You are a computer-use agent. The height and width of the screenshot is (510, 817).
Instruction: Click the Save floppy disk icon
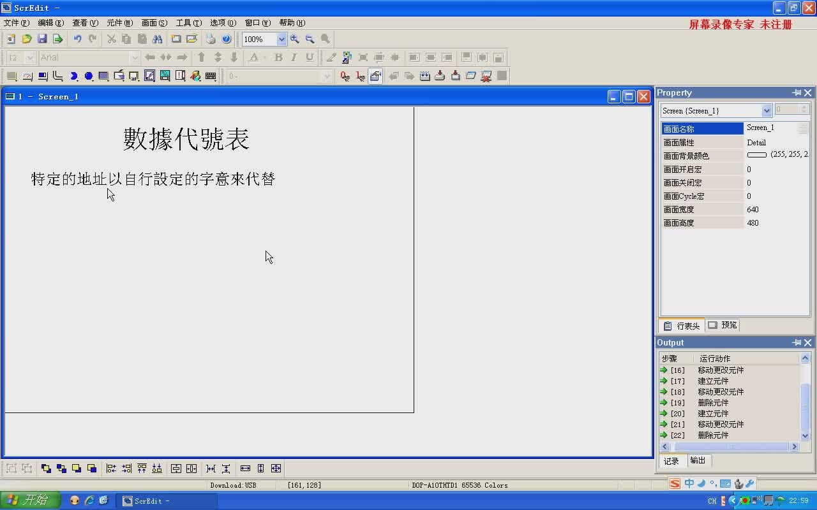pyautogui.click(x=42, y=39)
